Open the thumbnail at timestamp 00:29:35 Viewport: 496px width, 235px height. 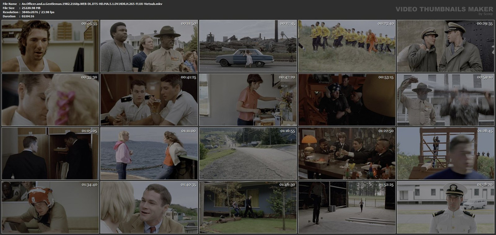click(446, 46)
